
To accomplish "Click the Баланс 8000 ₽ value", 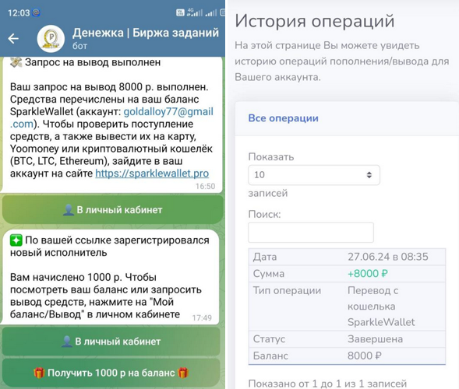I will [x=365, y=356].
